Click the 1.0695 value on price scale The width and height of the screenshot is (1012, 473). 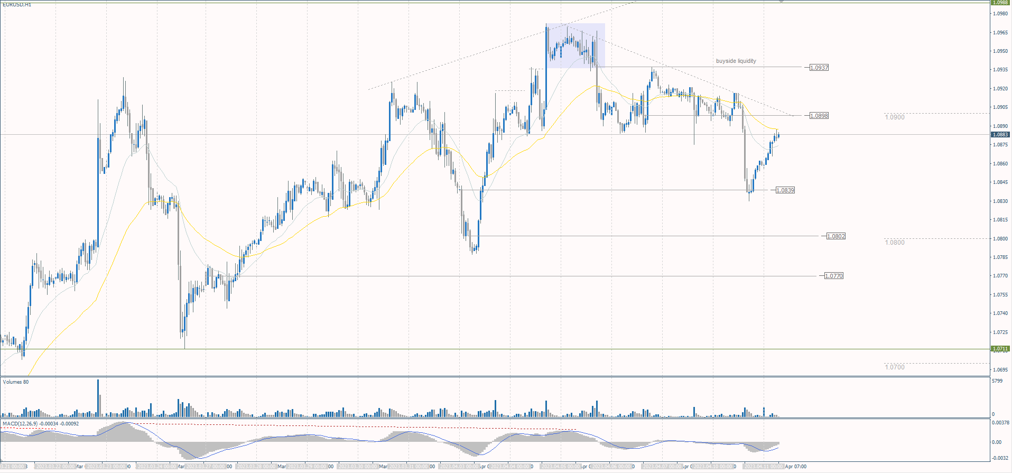pyautogui.click(x=1000, y=370)
